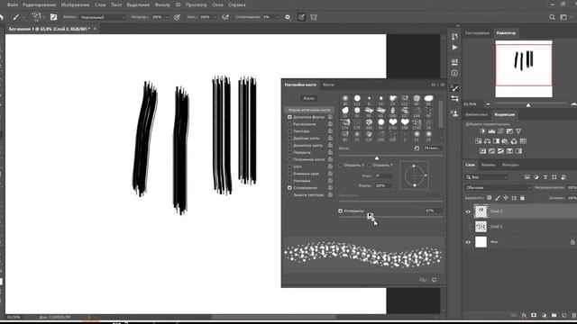Image resolution: width=577 pixels, height=324 pixels.
Task: Toggle the Spacing checkbox
Action: (x=341, y=211)
